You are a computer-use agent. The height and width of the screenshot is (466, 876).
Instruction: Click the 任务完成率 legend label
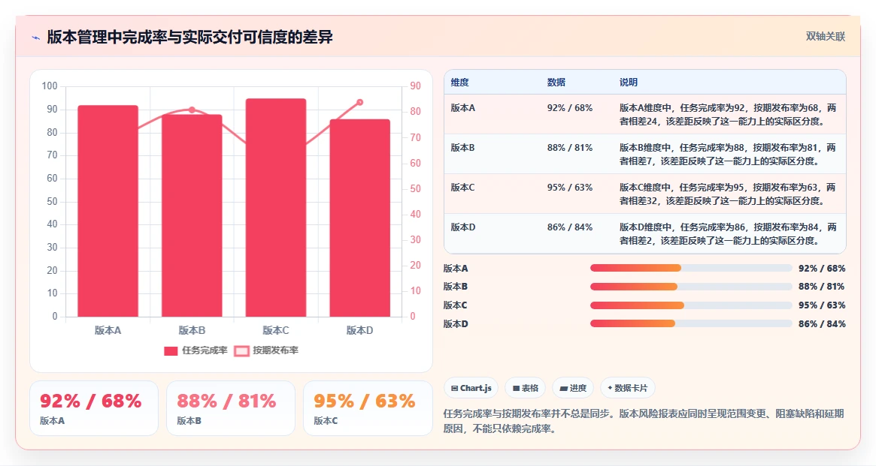[x=205, y=350]
